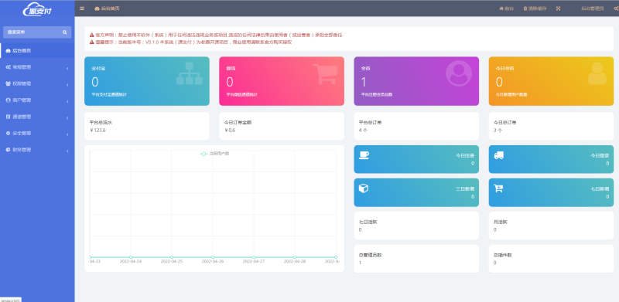Expand the 商户管理 sidebar menu
Screen dimensions: 619x302
click(x=37, y=100)
